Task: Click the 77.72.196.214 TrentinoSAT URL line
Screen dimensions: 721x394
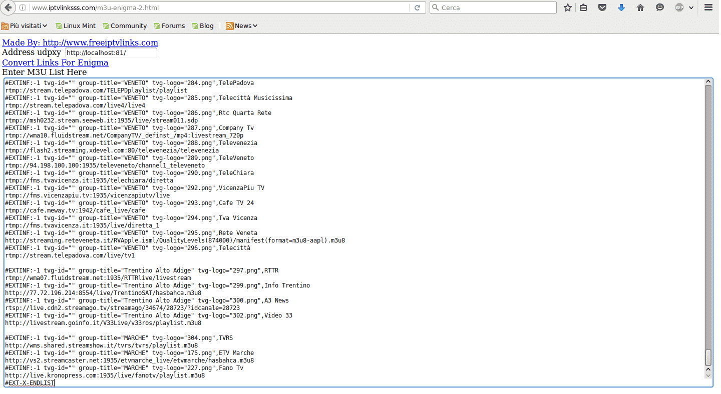Action: 103,293
